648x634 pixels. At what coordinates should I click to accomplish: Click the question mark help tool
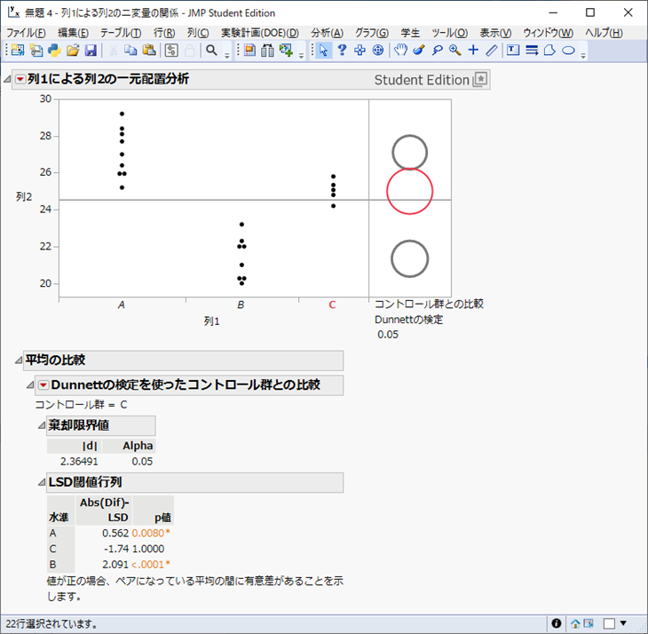click(342, 51)
